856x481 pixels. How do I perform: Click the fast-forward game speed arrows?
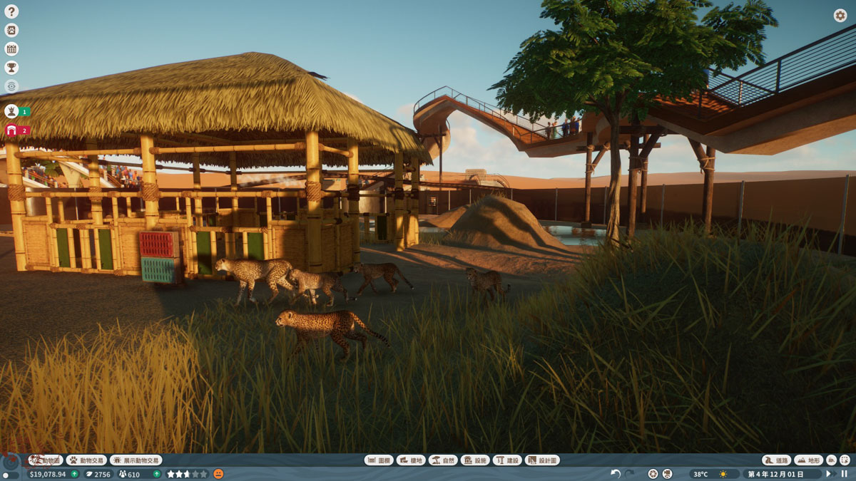coord(830,474)
